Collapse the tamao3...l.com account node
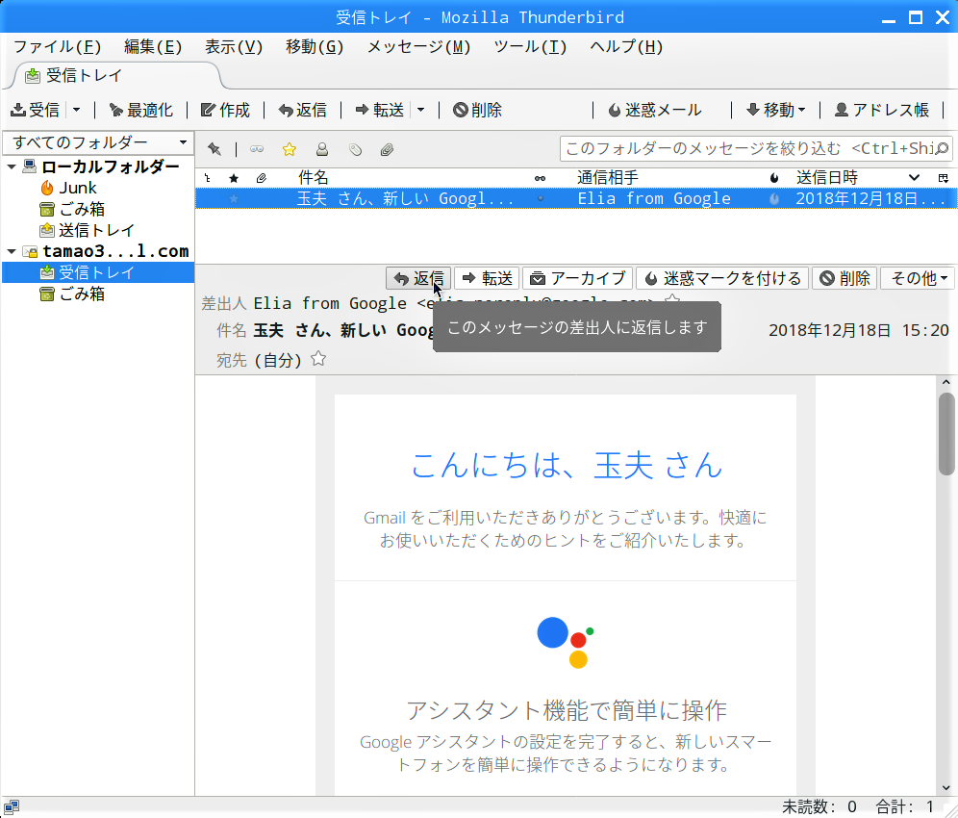 click(12, 251)
